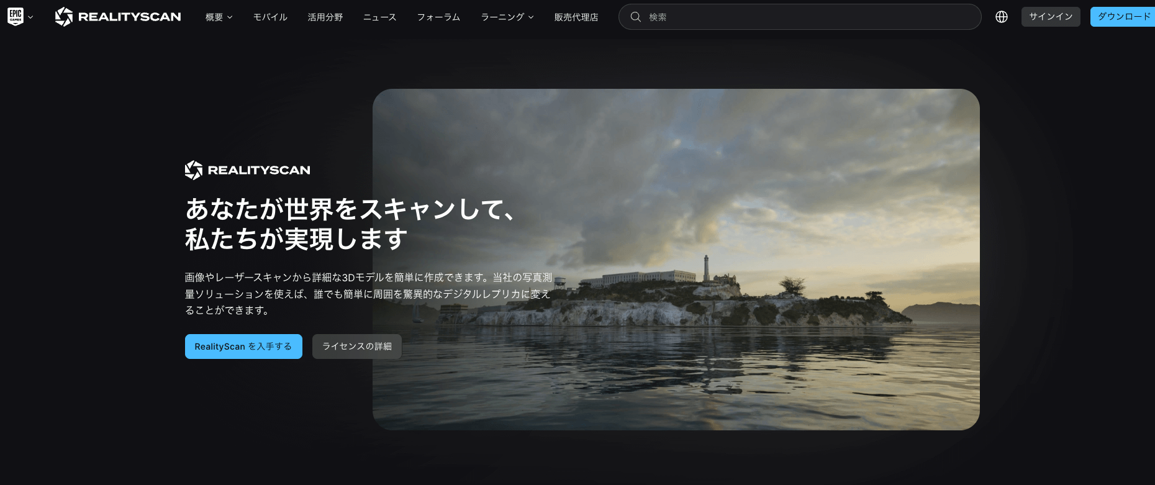Image resolution: width=1155 pixels, height=485 pixels.
Task: Click the Alcatraz island hero image
Action: (x=676, y=260)
